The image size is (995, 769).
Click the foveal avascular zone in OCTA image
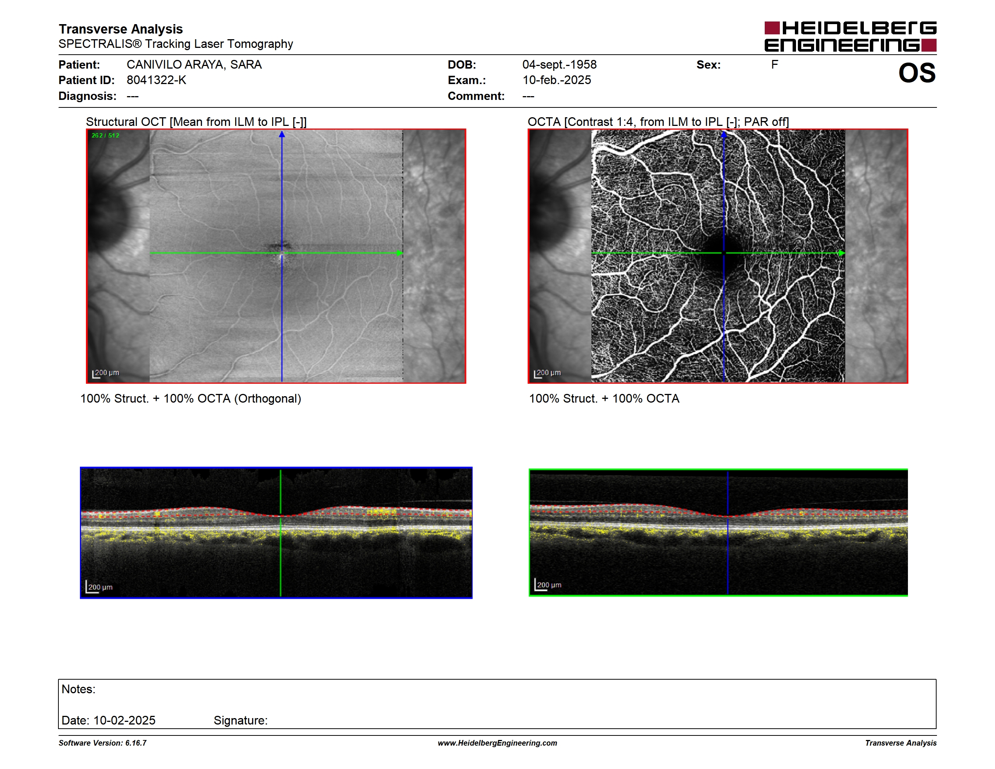[724, 253]
